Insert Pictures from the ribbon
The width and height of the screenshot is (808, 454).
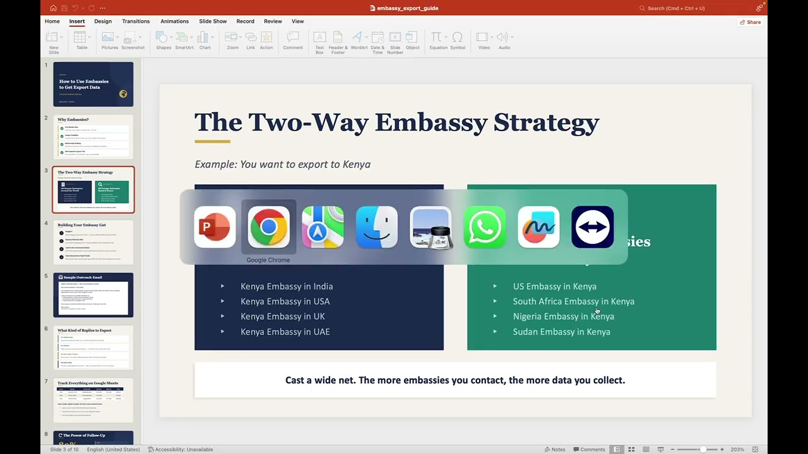pyautogui.click(x=109, y=41)
